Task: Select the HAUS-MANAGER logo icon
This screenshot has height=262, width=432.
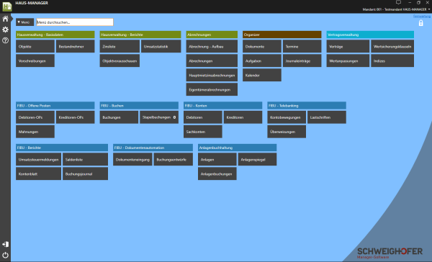Action: [x=7, y=6]
